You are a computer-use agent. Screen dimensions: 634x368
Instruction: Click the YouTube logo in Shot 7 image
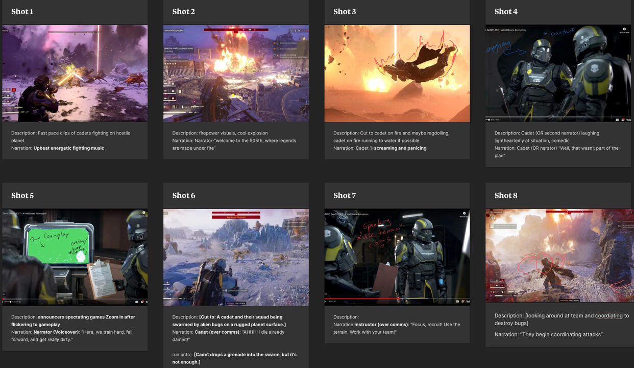tap(467, 301)
